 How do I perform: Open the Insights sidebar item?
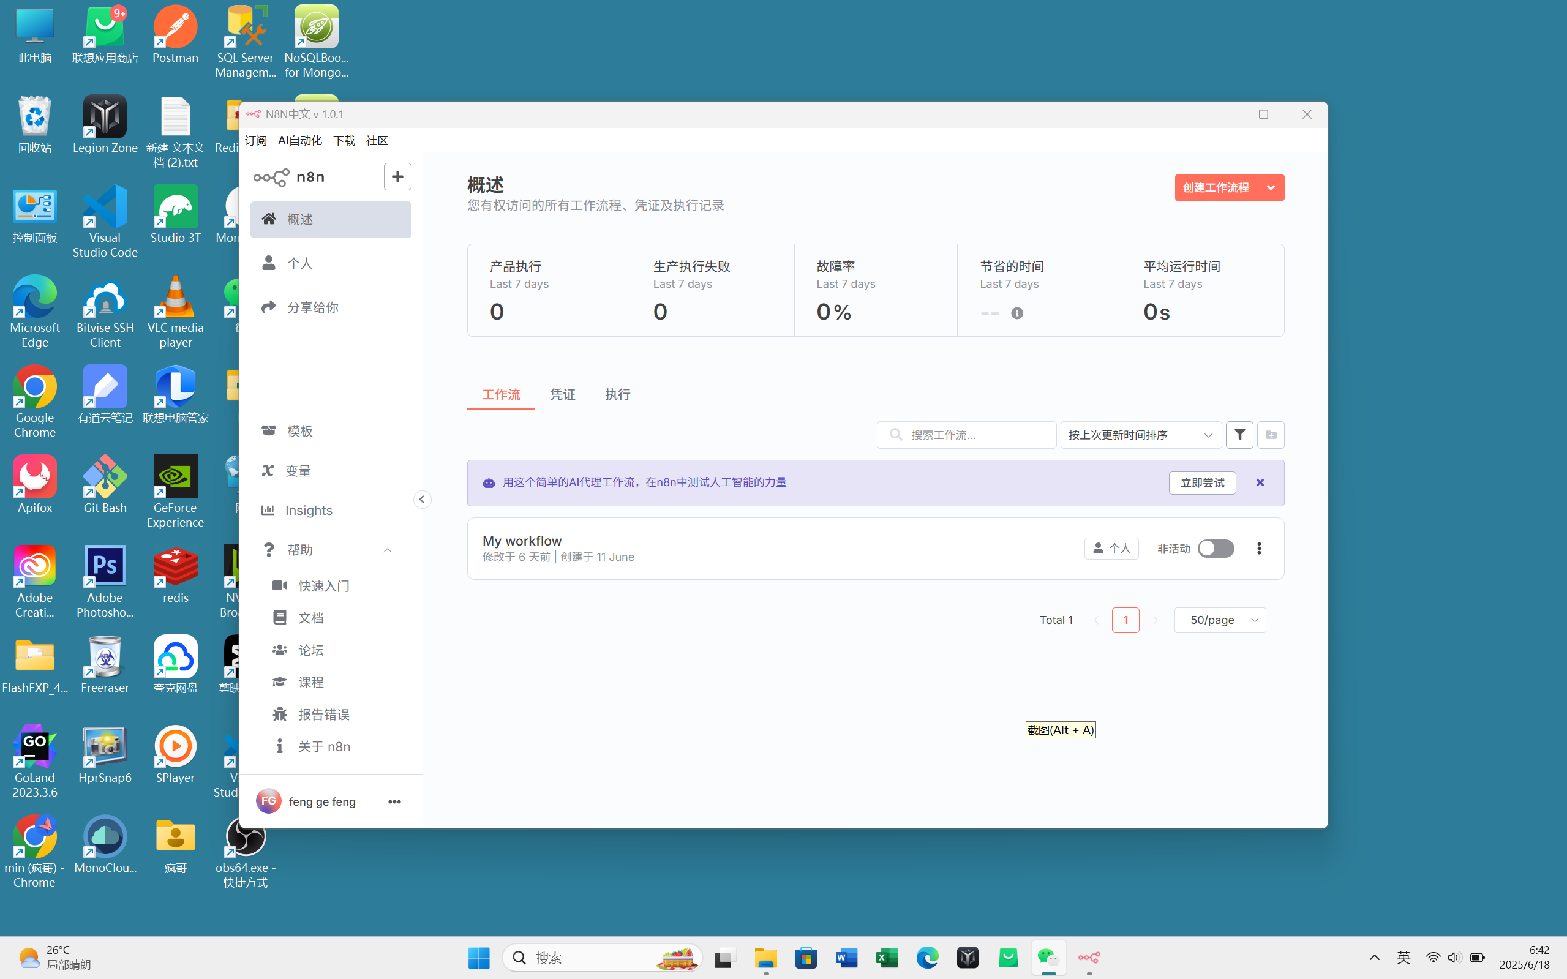[330, 510]
